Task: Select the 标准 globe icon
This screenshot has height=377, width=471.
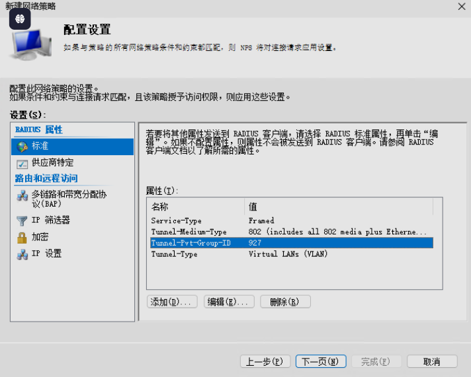Action: click(x=22, y=147)
